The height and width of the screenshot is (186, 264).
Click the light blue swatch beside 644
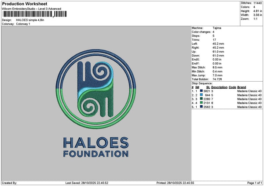201,95
